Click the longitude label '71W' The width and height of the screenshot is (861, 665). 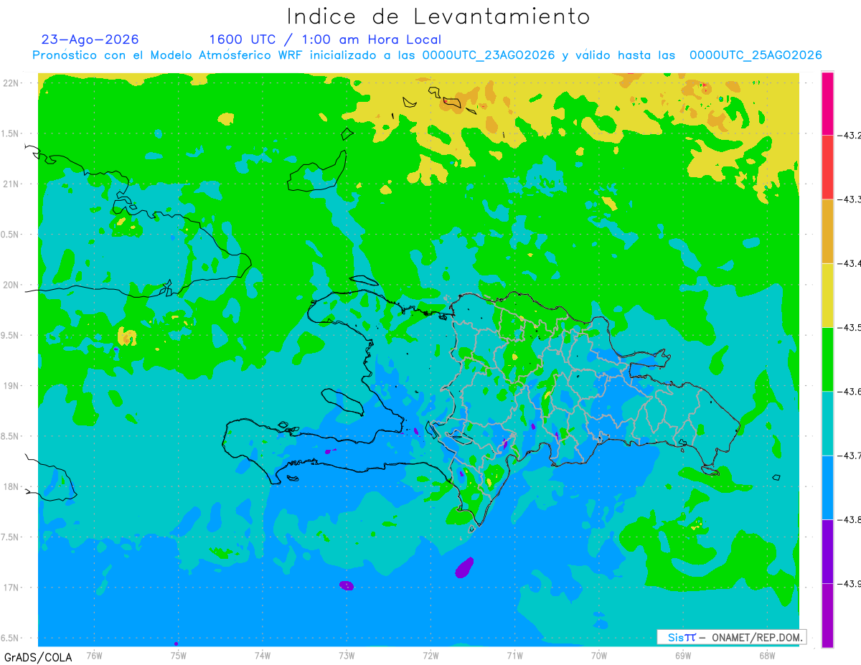[x=514, y=656]
